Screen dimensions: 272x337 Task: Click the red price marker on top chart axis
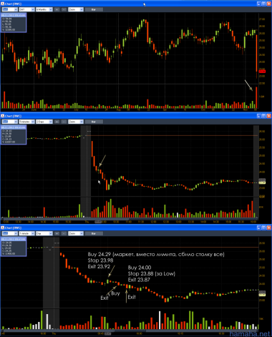262,71
